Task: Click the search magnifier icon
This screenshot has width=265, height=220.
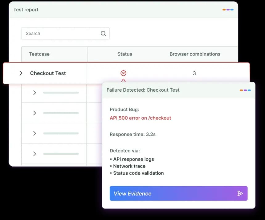Action: click(x=103, y=34)
